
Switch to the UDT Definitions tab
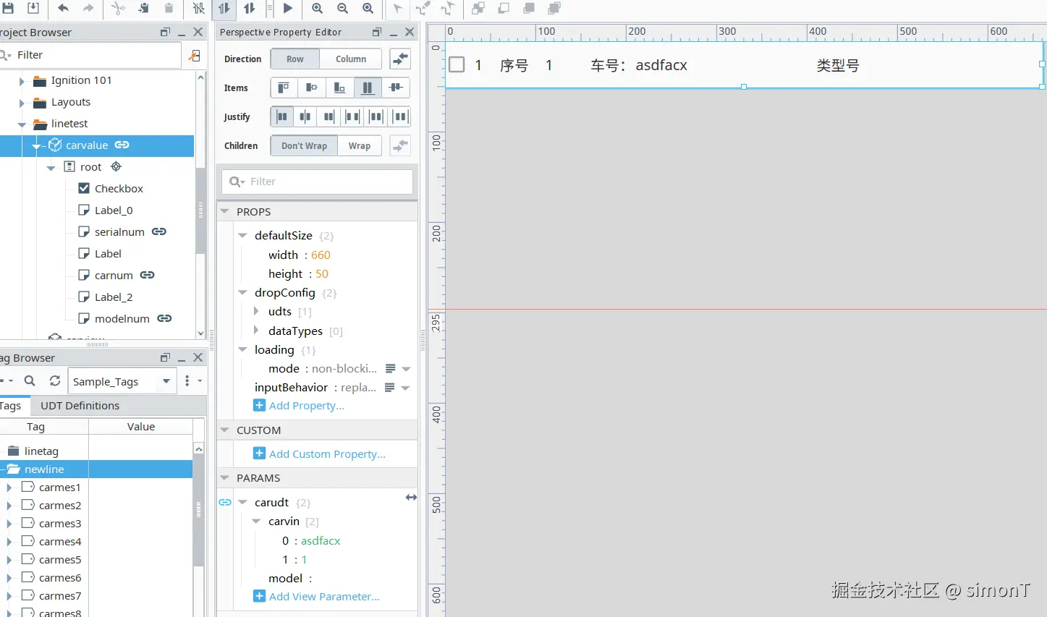80,406
